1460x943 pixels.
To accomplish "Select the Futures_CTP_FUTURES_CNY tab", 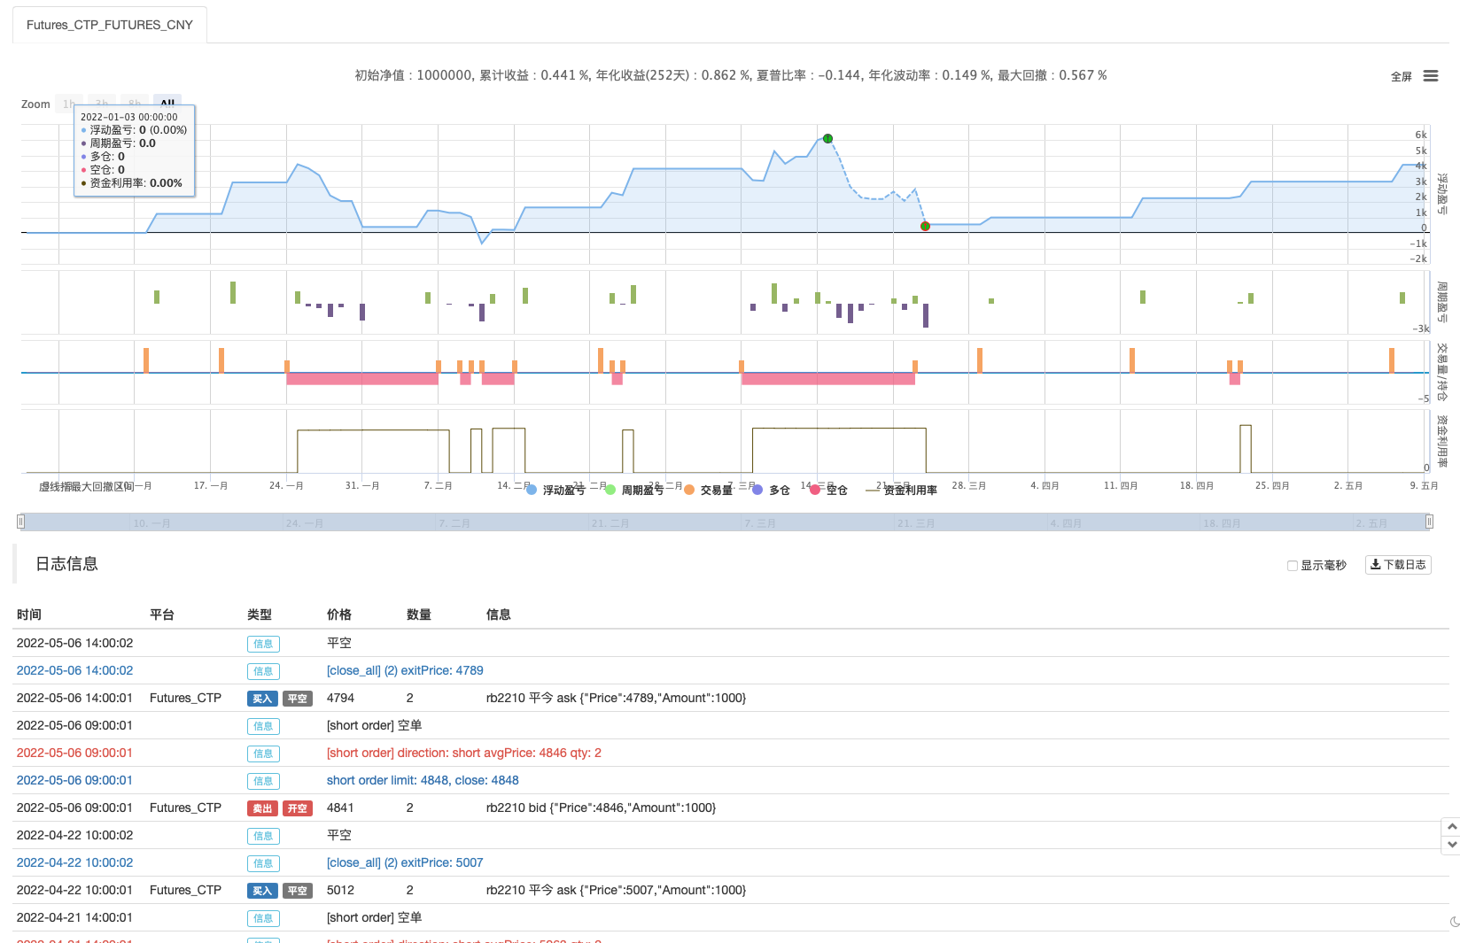I will pos(109,25).
